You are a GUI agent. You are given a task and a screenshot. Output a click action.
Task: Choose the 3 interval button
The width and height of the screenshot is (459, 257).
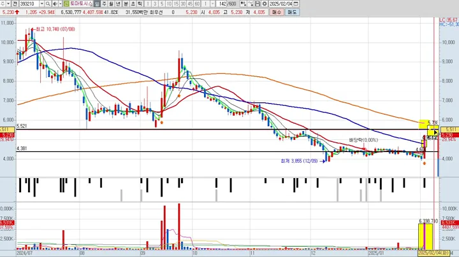pyautogui.click(x=155, y=4)
